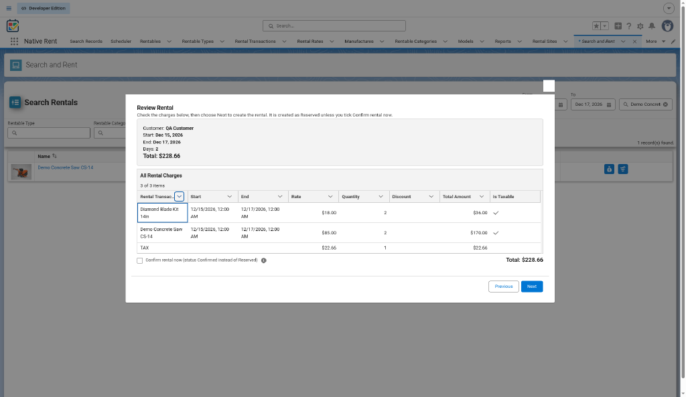Click the hamburger menu icon at top left
The height and width of the screenshot is (397, 686).
pyautogui.click(x=9, y=8)
